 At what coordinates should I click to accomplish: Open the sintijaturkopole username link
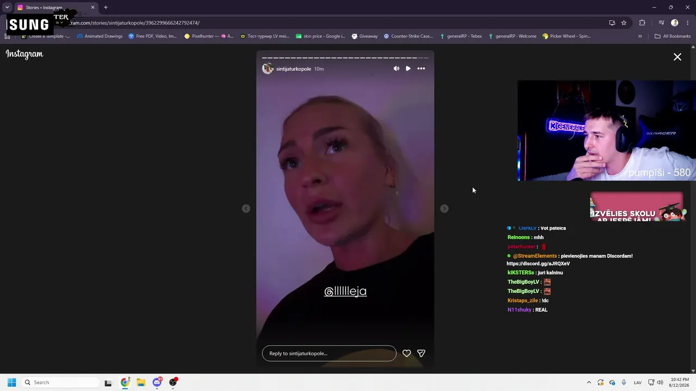(294, 69)
